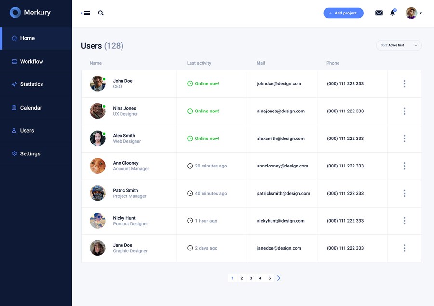Select Calendar from the sidebar
434x306 pixels.
[31, 108]
